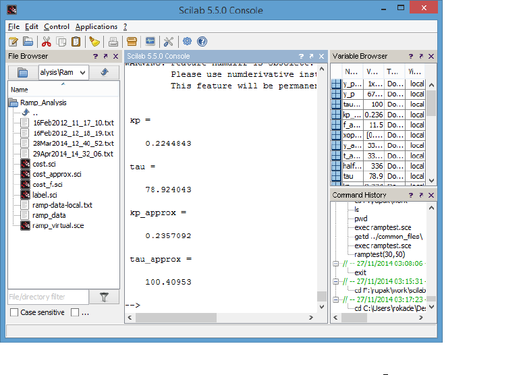This screenshot has height=375, width=525.
Task: Undock the Variable Browser panel
Action: (421, 56)
